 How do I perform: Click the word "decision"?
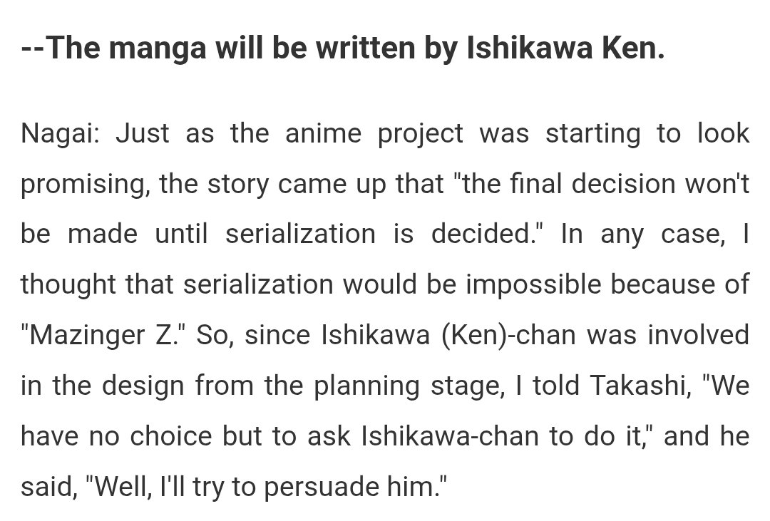[x=624, y=184]
